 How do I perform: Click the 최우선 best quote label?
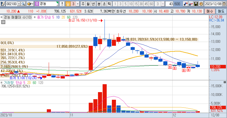[121, 11]
